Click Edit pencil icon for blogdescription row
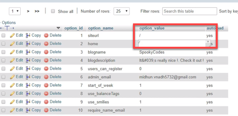The height and width of the screenshot is (116, 238). click(12, 60)
